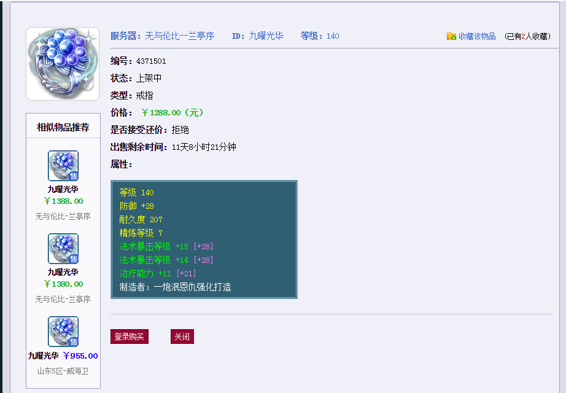
Task: Click the 等级: 140 header text
Action: point(320,36)
